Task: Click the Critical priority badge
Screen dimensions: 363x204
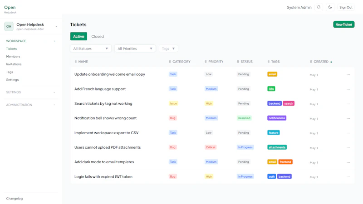Action: pyautogui.click(x=211, y=147)
